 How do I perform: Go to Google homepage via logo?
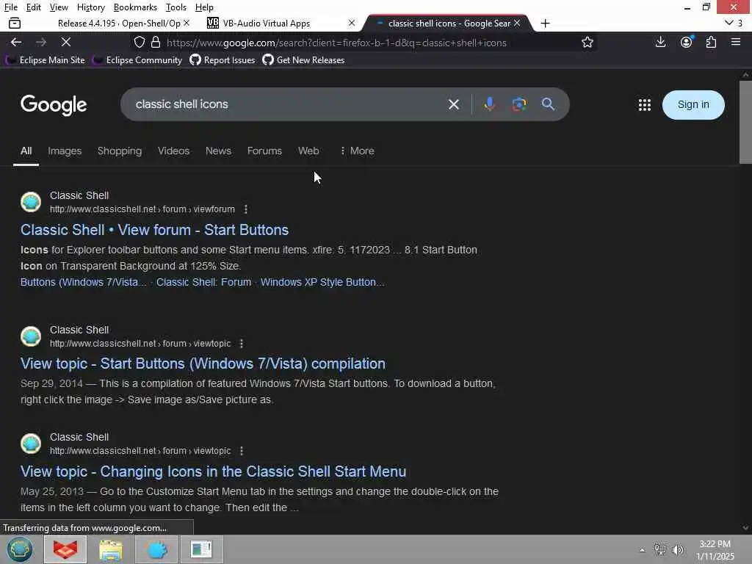click(x=54, y=105)
